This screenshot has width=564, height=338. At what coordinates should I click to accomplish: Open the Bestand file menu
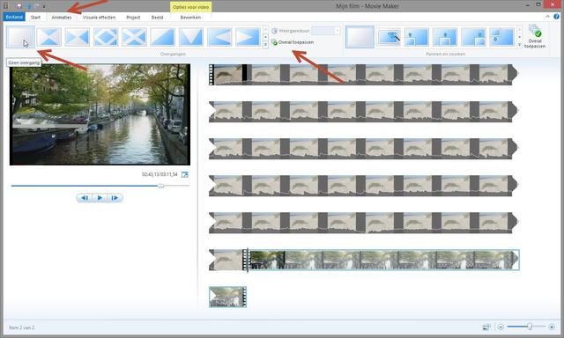point(14,17)
